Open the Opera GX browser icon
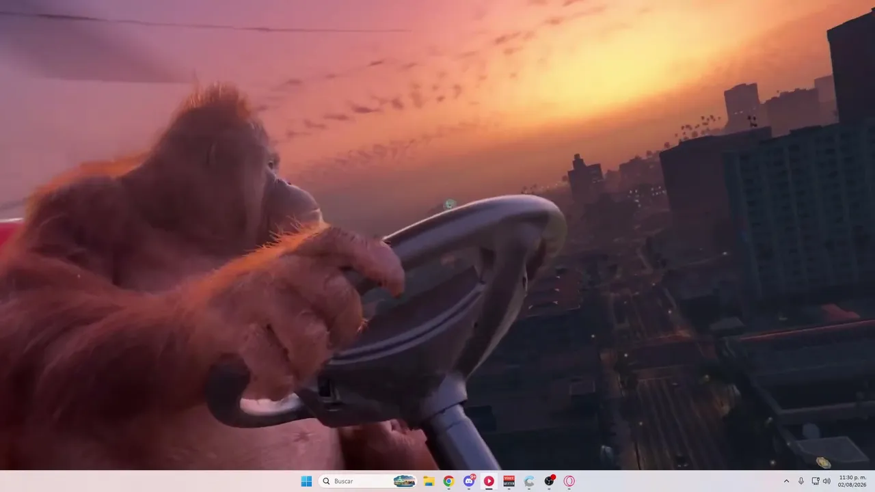Screen dimensions: 875x492 [569, 481]
